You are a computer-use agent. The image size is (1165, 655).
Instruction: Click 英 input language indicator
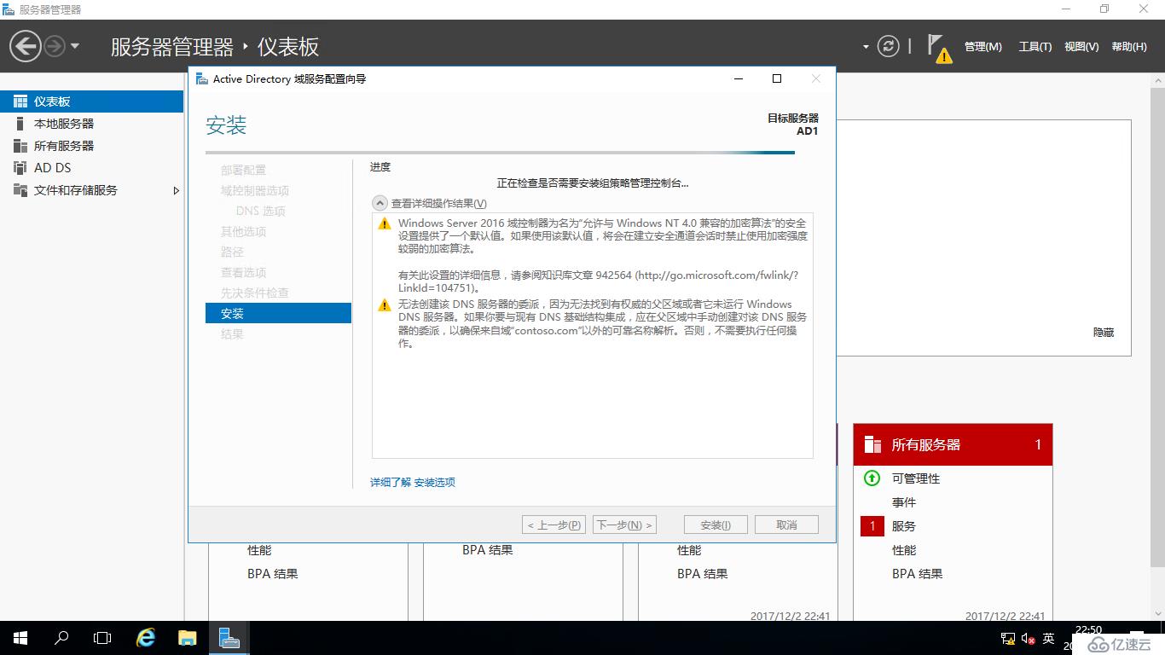tap(1049, 638)
